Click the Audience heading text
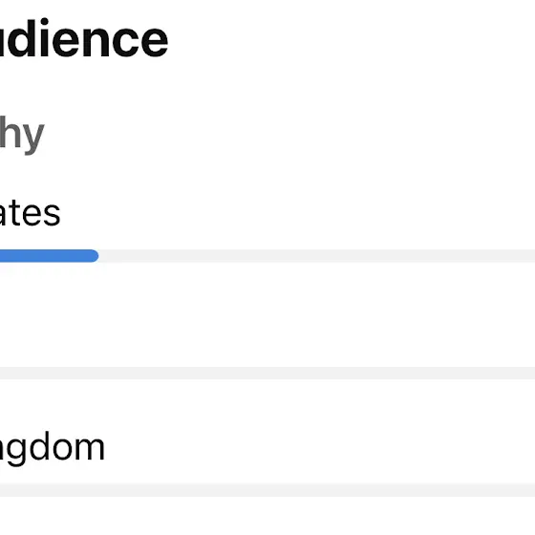The image size is (535, 535). [x=84, y=38]
